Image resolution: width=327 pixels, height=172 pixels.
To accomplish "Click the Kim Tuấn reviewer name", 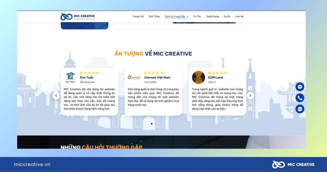I will pos(87,78).
